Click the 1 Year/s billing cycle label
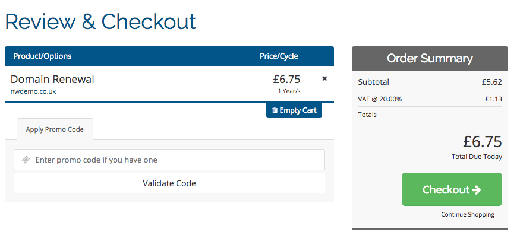The width and height of the screenshot is (520, 251). coord(289,91)
